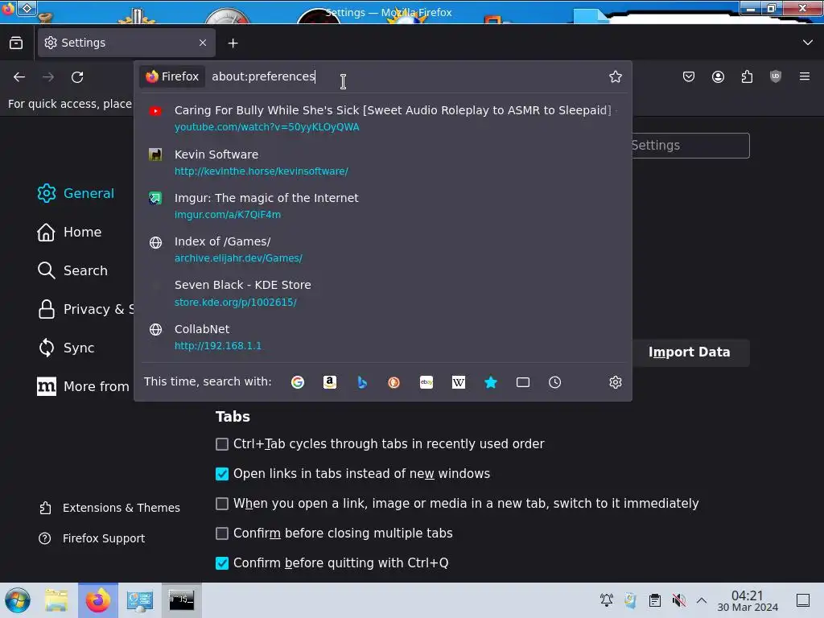
Task: Open the Pocket save icon
Action: [689, 76]
